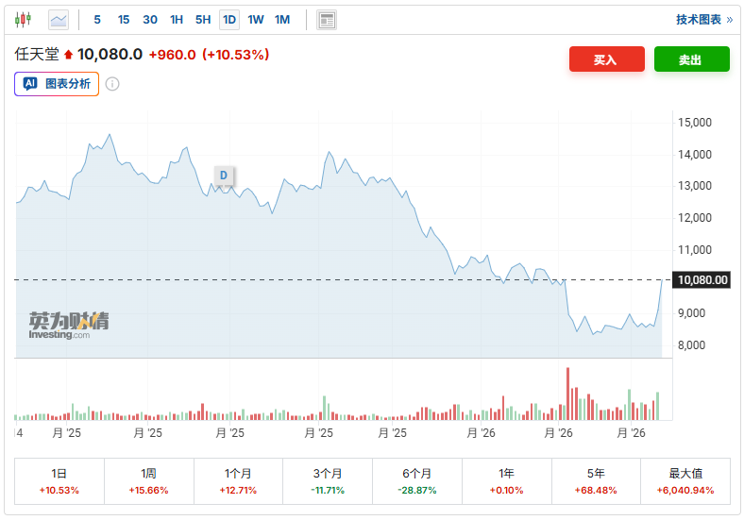This screenshot has height=520, width=744.
Task: Click the red up arrow beside 任天堂
Action: coord(68,56)
